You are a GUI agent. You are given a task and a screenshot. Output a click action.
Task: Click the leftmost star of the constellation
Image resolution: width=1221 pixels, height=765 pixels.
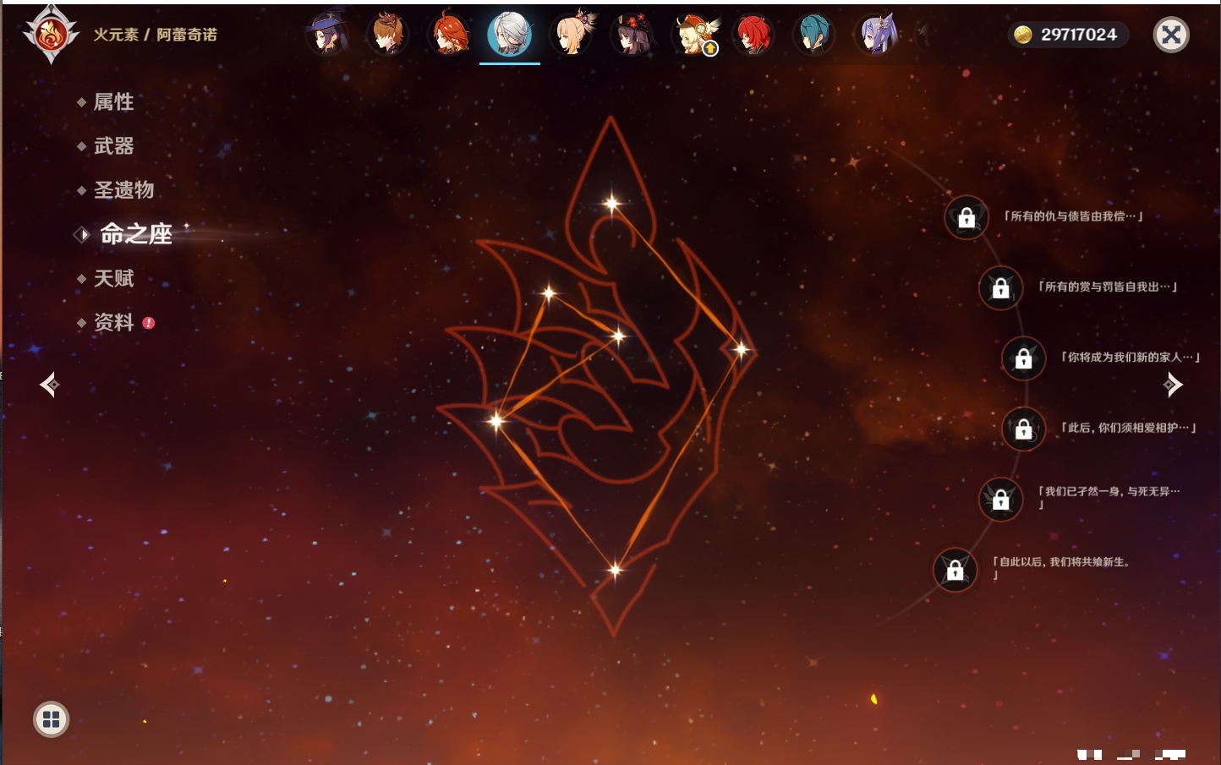point(496,419)
